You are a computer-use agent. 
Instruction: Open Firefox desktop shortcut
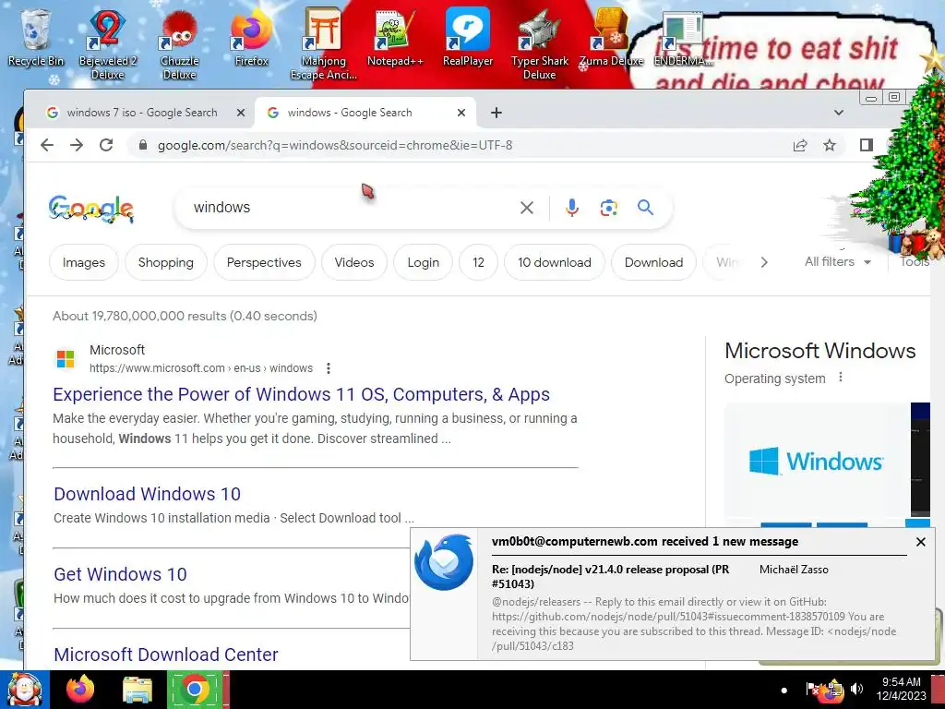251,36
